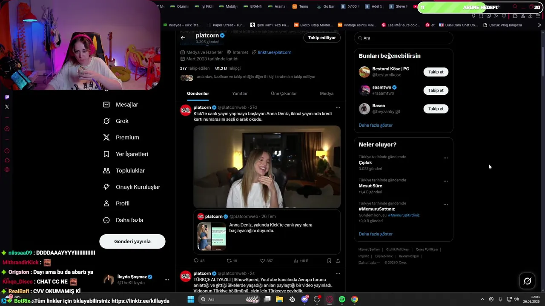This screenshot has width=545, height=306.
Task: Open Yer İşaretleri bookmarks
Action: [126, 154]
